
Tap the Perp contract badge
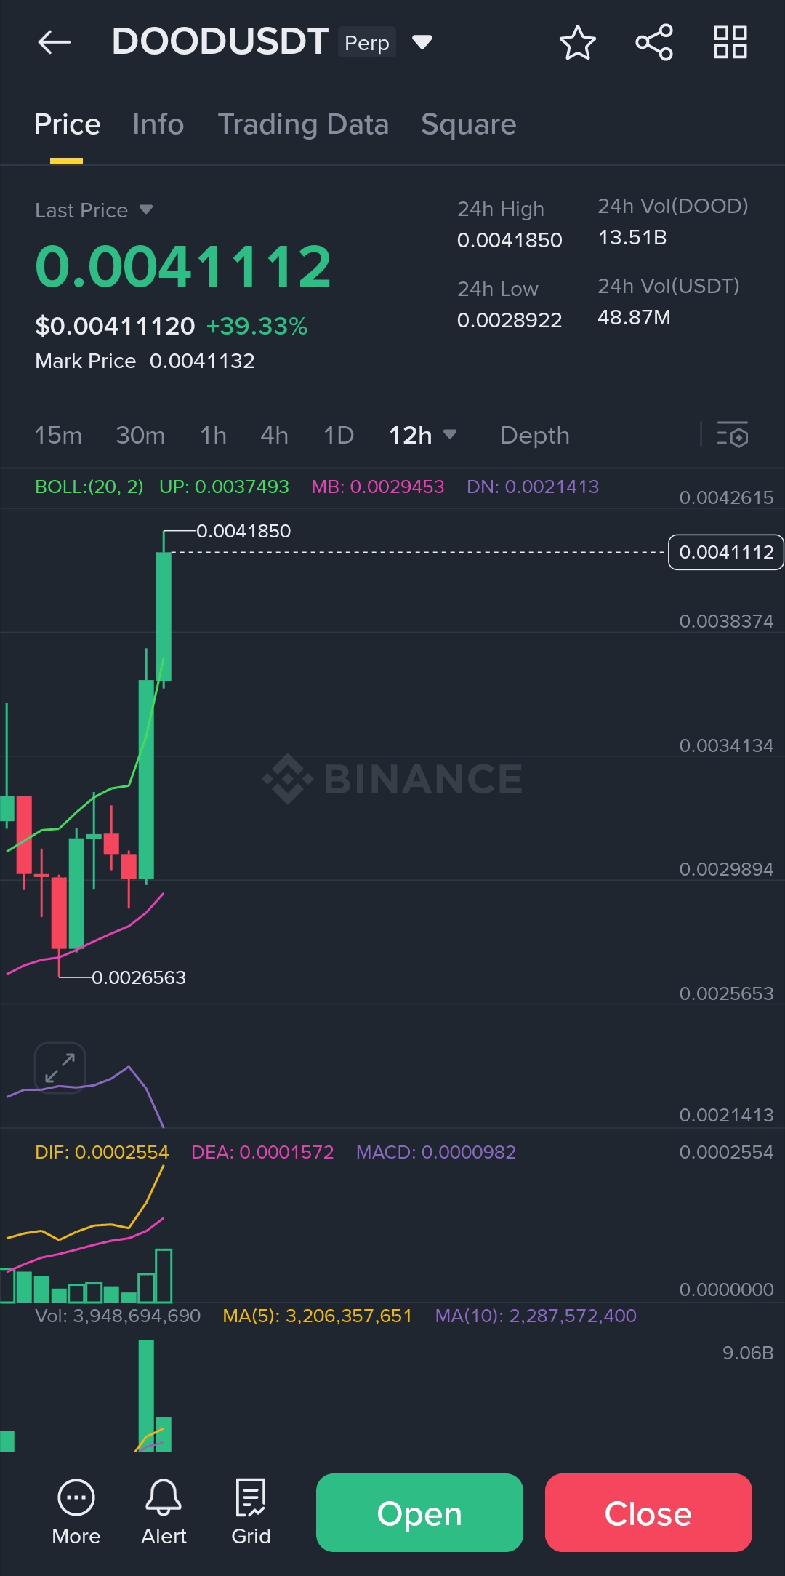[x=366, y=42]
